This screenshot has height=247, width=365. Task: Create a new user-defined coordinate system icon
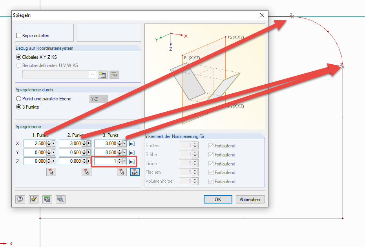pyautogui.click(x=102, y=74)
